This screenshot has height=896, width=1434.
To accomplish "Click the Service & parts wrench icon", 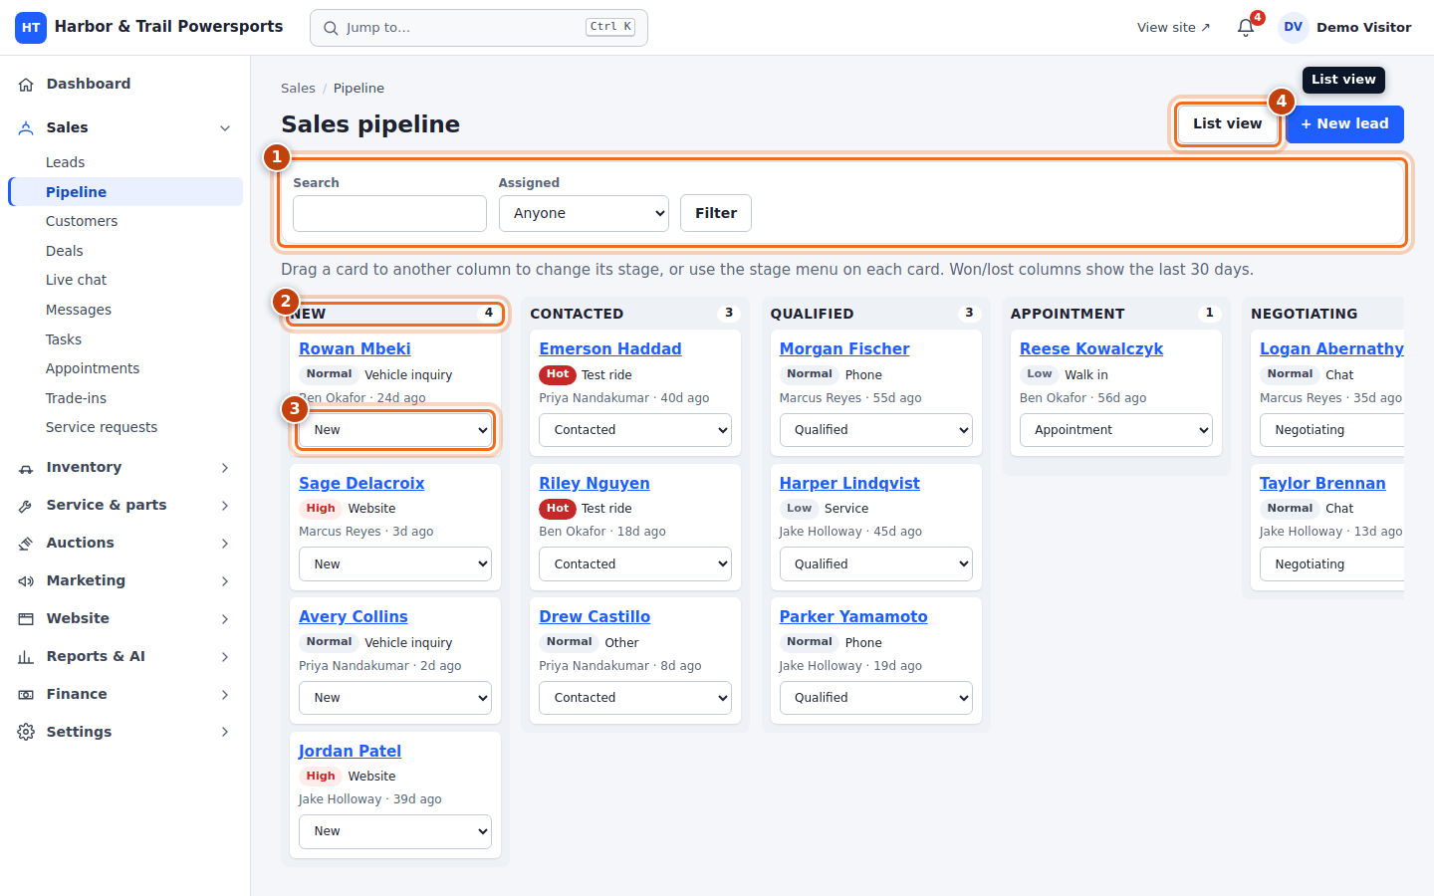I will (26, 506).
